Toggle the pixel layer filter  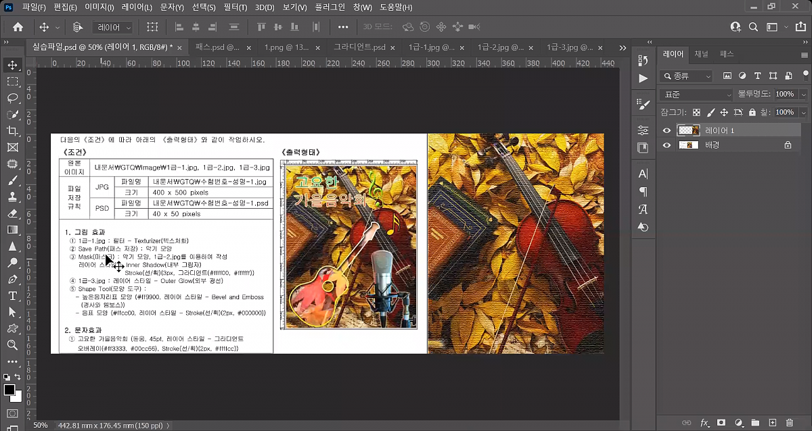(727, 76)
